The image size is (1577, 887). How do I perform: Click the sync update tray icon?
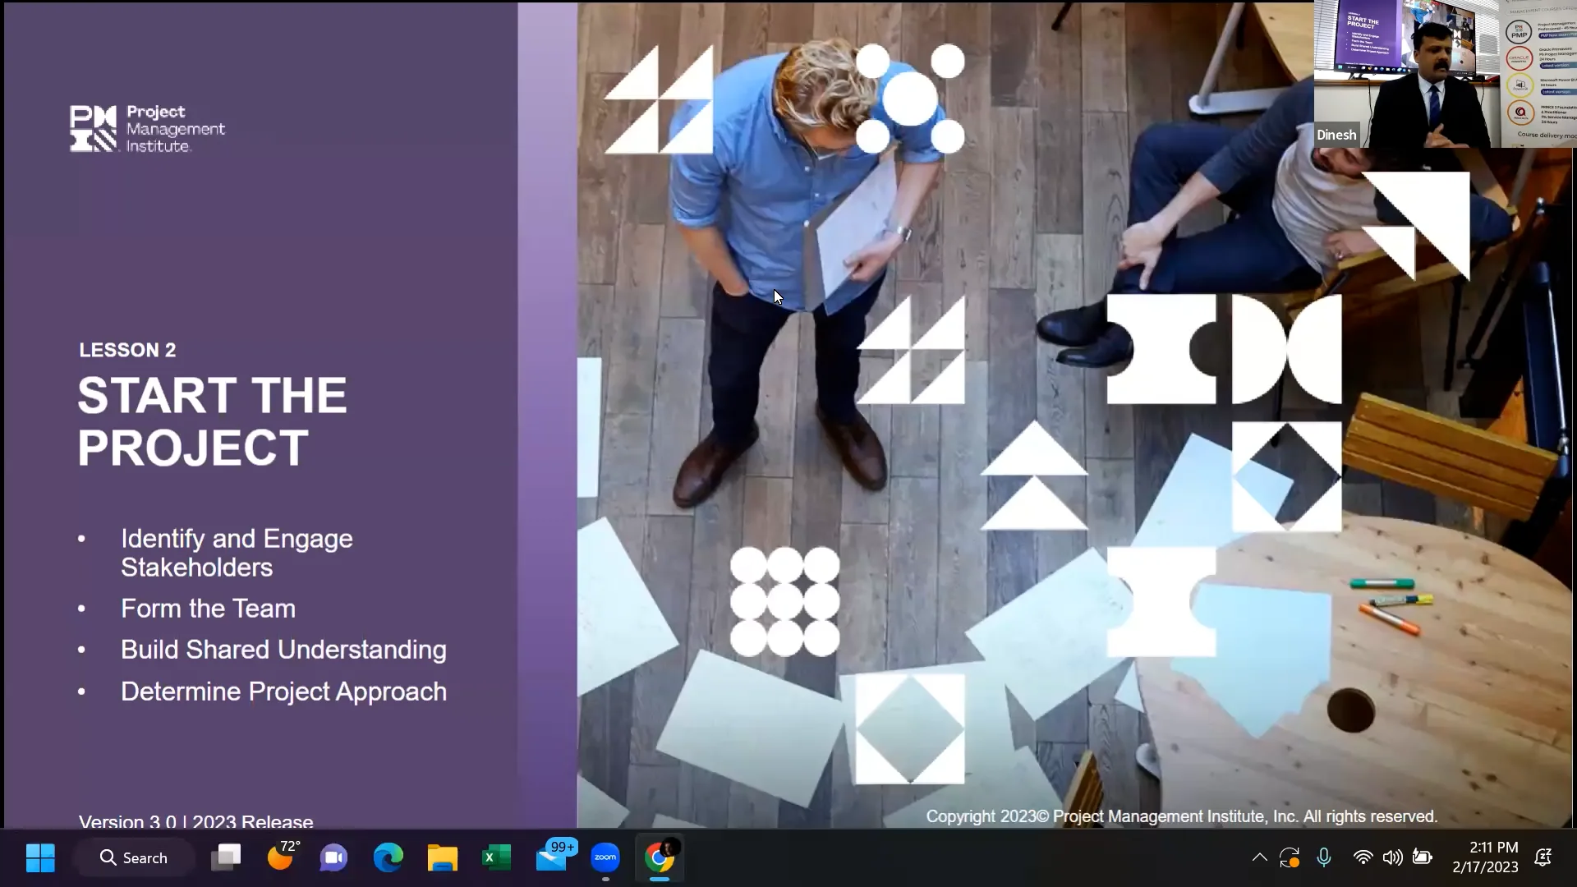1290,857
